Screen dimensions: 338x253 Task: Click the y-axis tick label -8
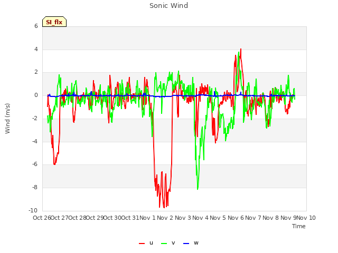point(35,188)
